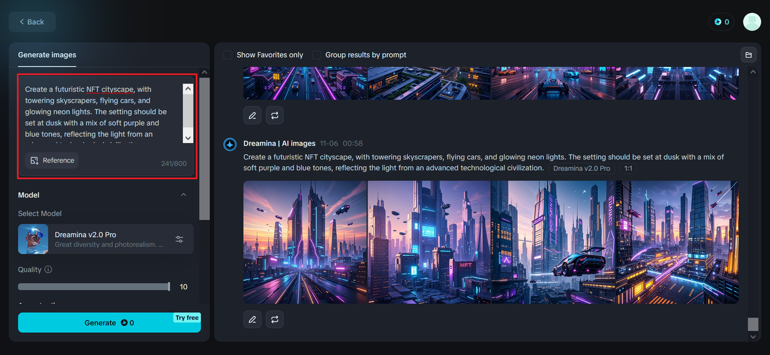Click the left panel scrollbar thumb
The height and width of the screenshot is (355, 770).
(205, 149)
